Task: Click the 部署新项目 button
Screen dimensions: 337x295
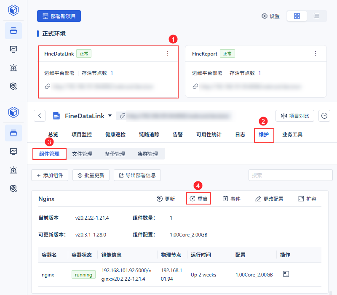Action: pyautogui.click(x=59, y=16)
